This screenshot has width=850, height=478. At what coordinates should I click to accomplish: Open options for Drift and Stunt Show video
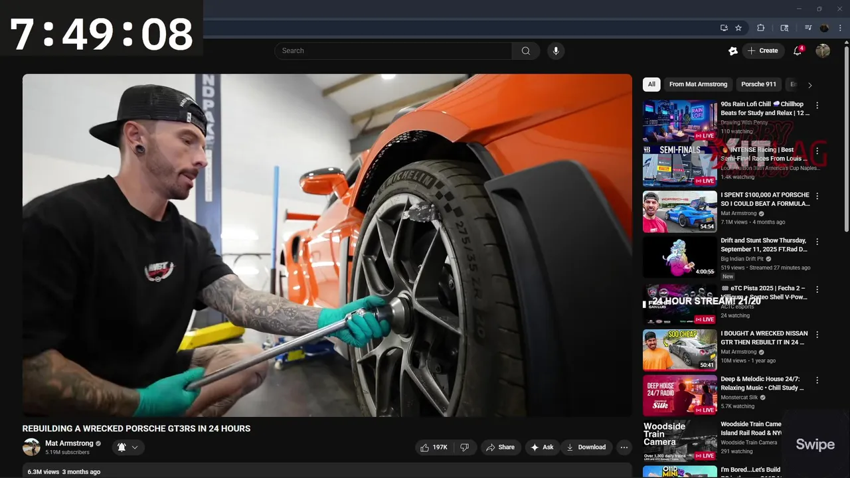817,242
